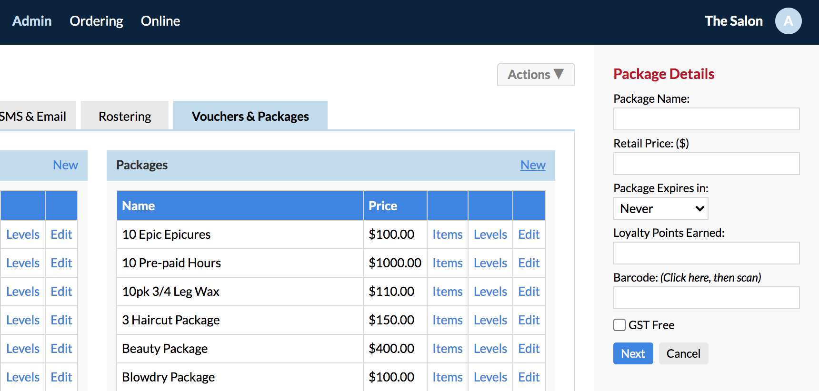
Task: Click the Cancel button
Action: click(683, 353)
